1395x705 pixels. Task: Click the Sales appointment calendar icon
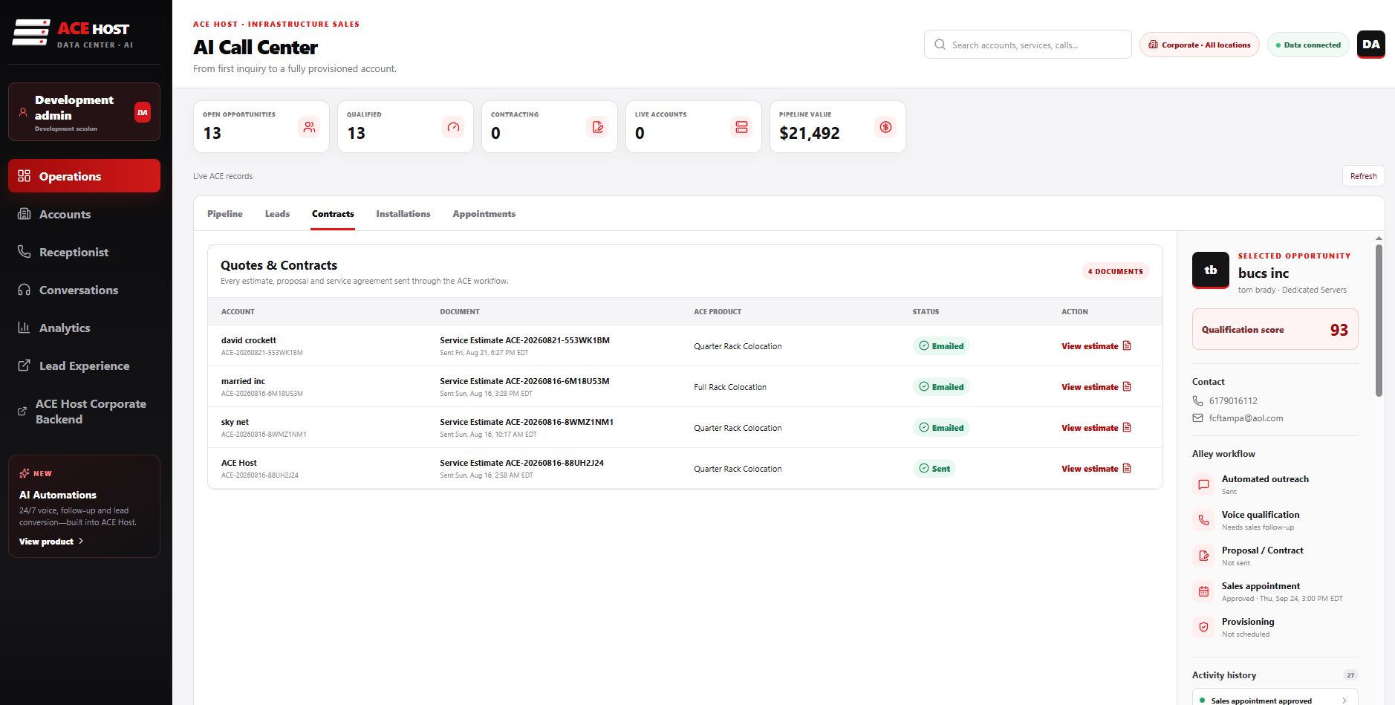(x=1203, y=591)
